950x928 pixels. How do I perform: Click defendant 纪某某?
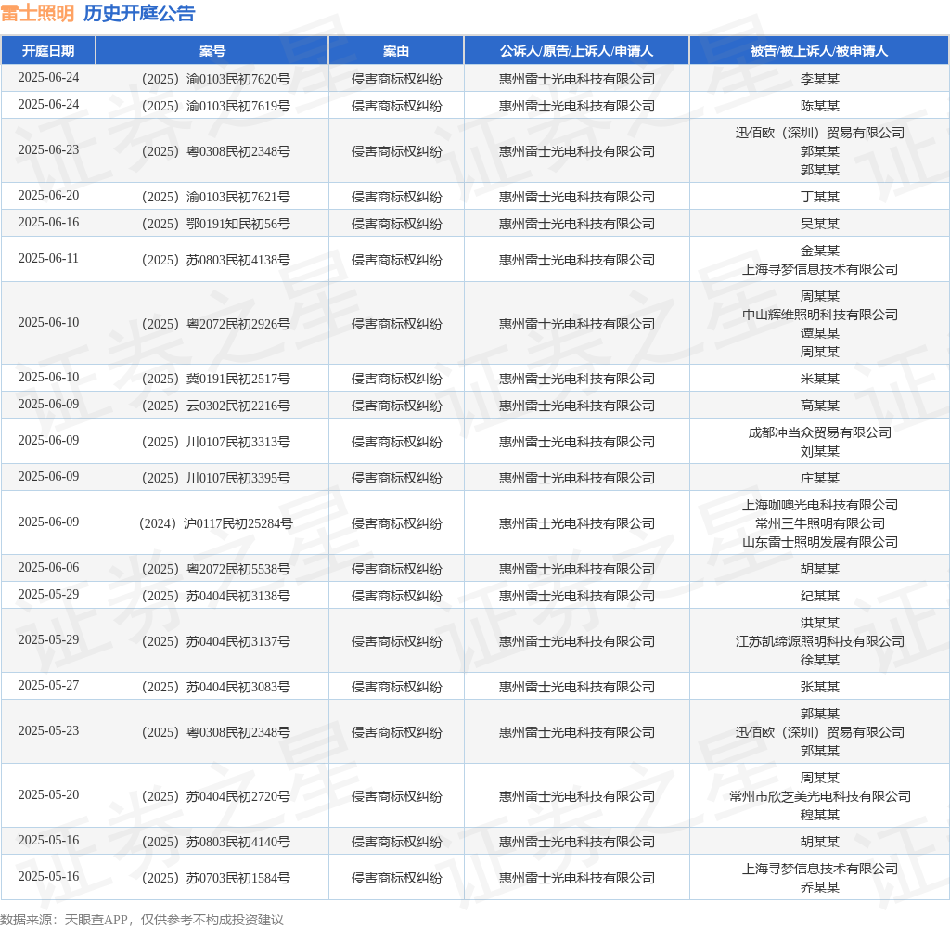pos(820,596)
